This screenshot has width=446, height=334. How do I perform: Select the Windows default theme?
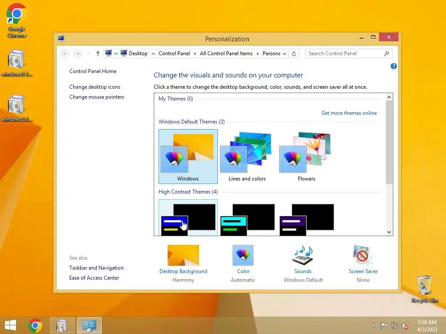(x=188, y=157)
